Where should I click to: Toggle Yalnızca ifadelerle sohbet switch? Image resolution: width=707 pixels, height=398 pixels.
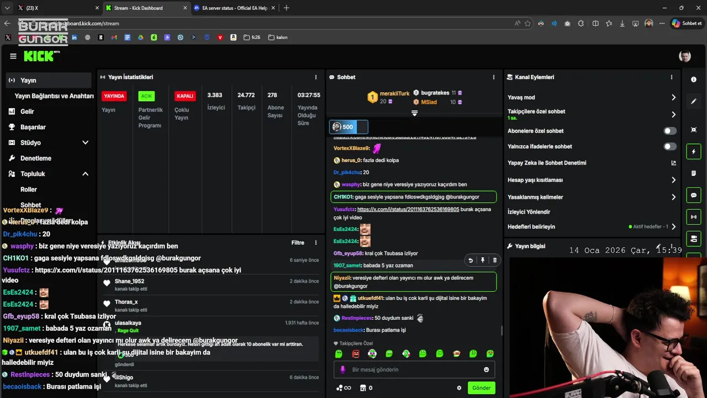click(670, 146)
